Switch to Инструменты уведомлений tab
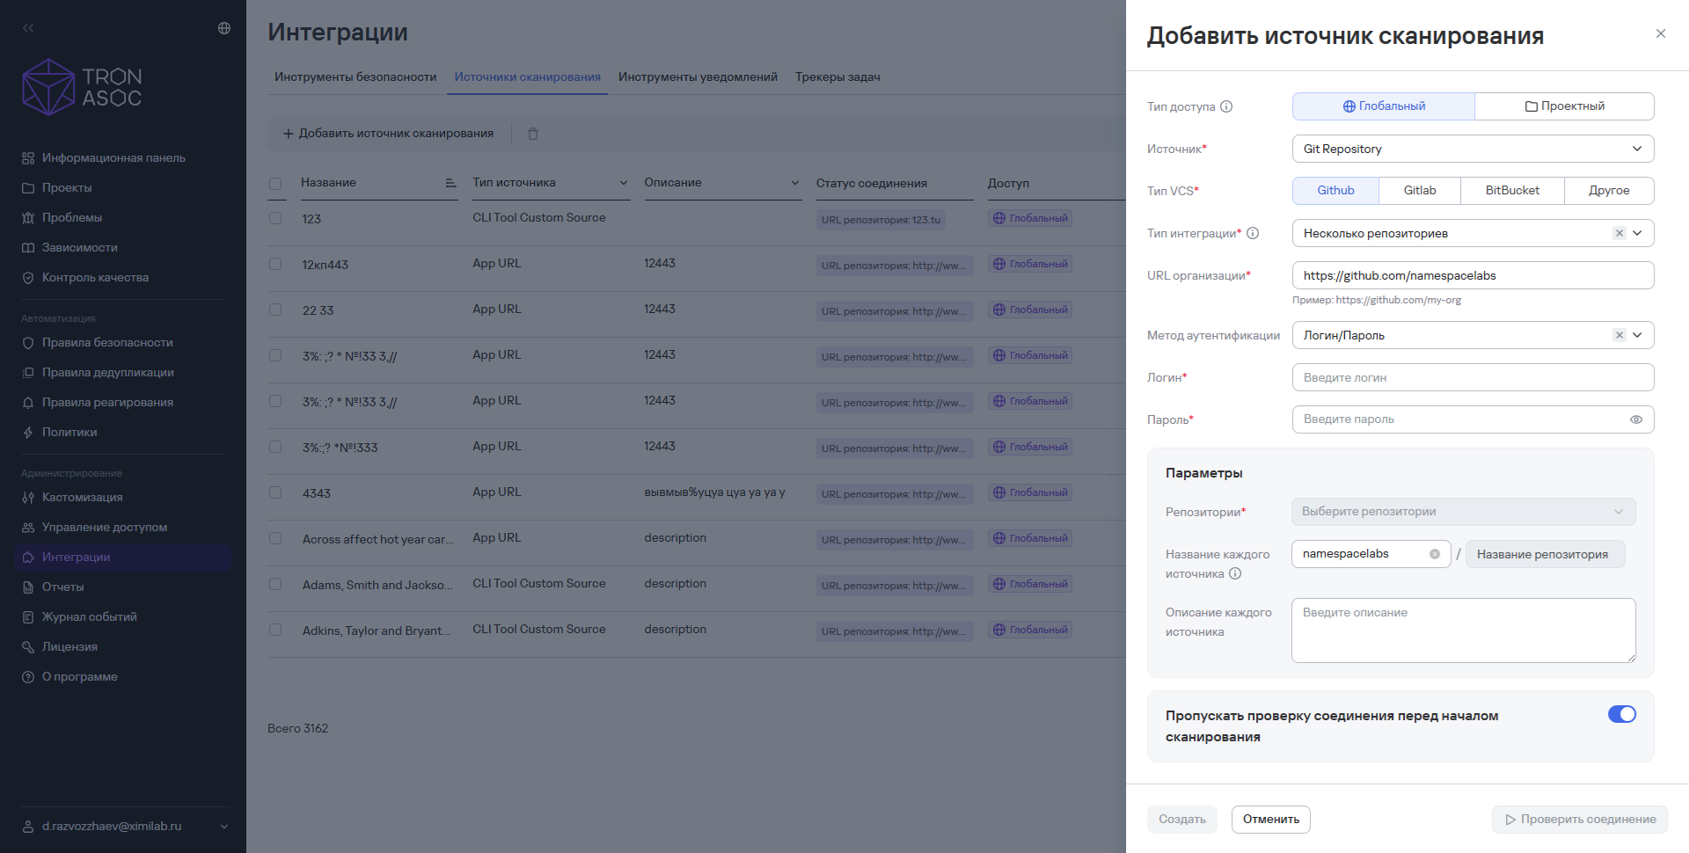The width and height of the screenshot is (1689, 853). 698,77
